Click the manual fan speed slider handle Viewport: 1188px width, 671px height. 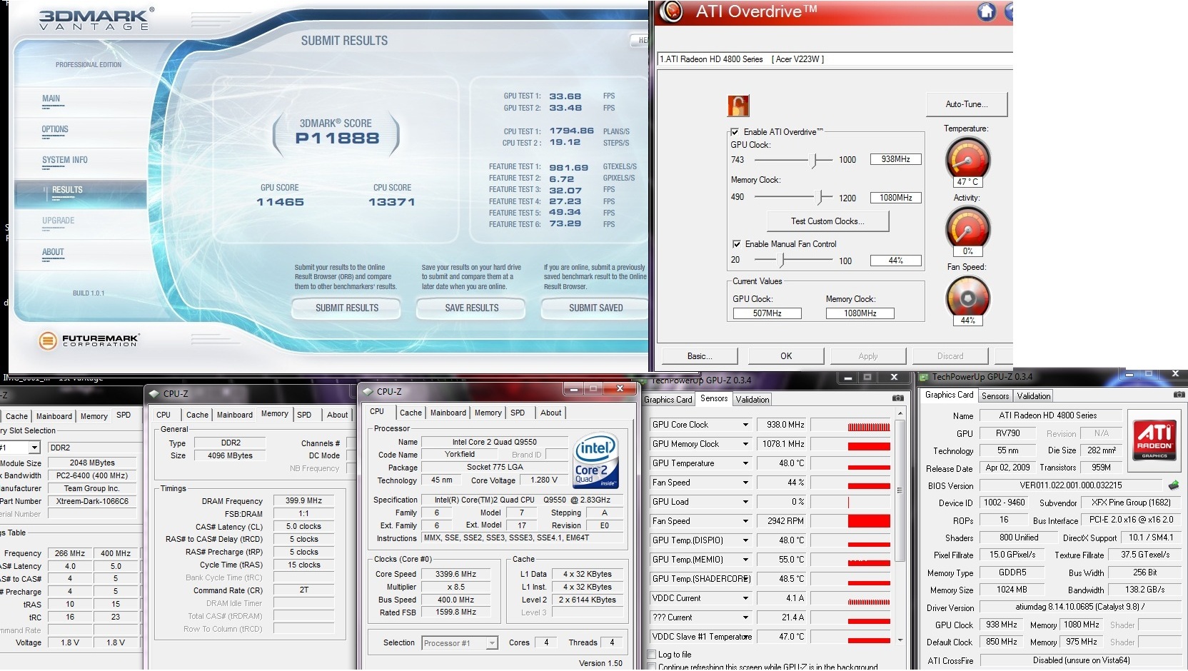782,261
